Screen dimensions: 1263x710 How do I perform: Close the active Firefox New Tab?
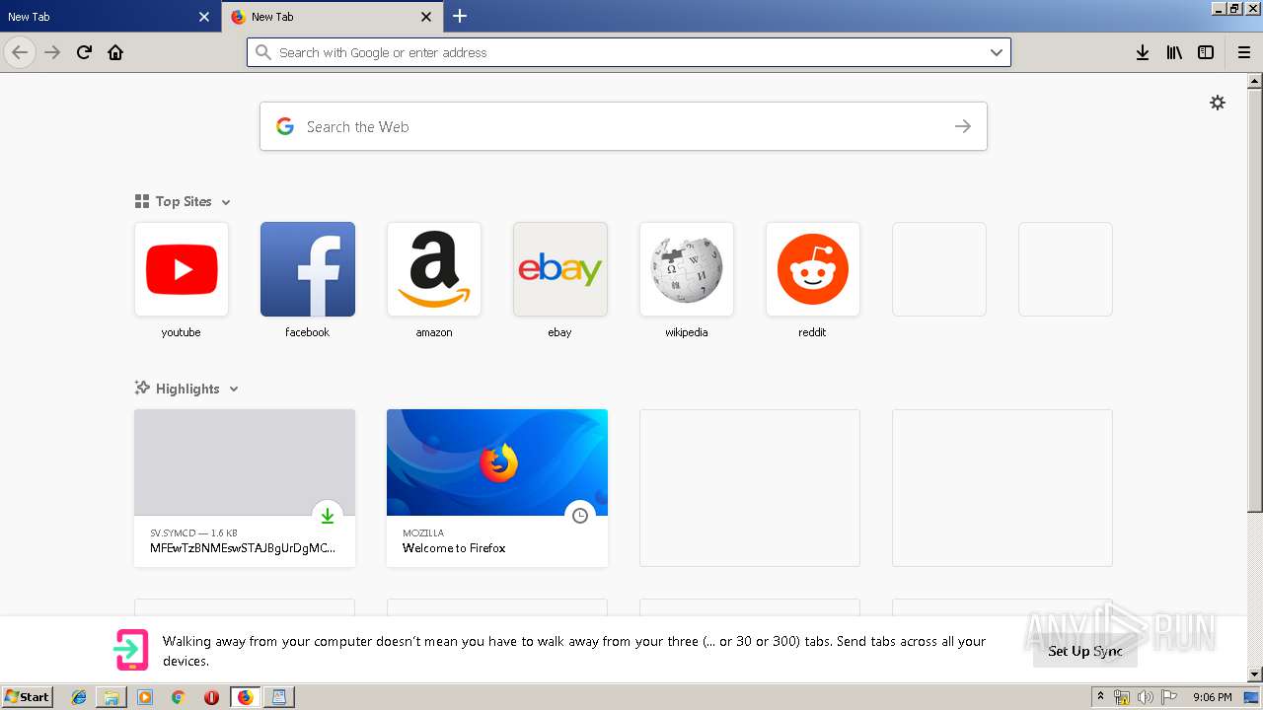tap(426, 17)
